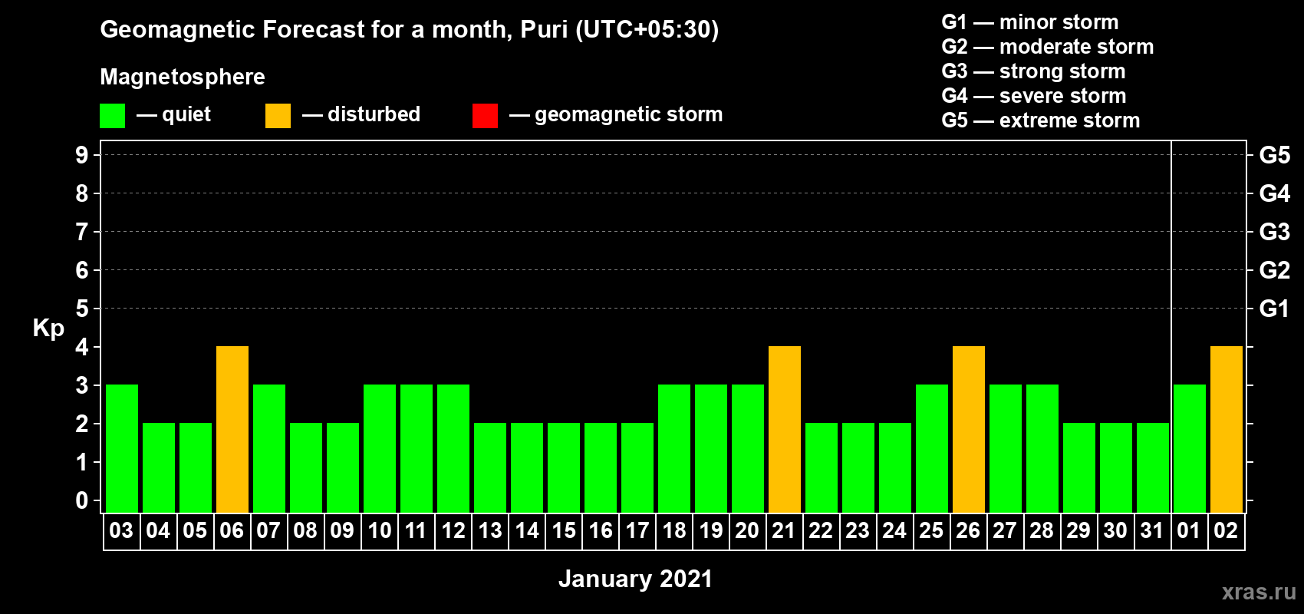Click the G3 label on right axis

1275,232
